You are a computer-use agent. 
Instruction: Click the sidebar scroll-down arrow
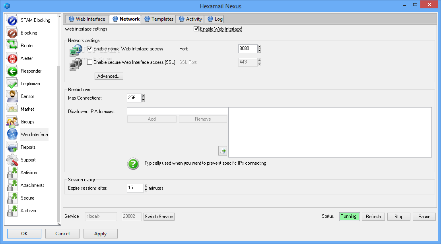59,224
